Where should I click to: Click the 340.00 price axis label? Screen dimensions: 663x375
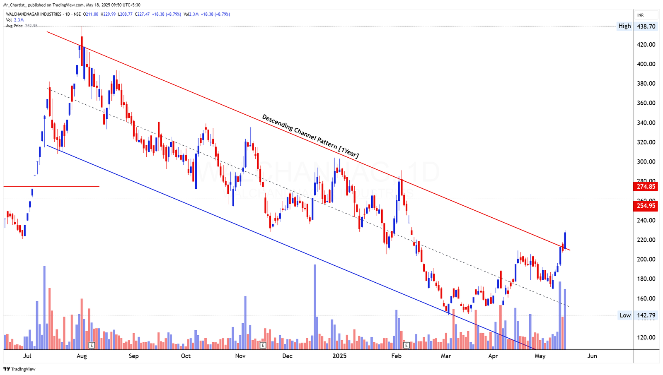click(x=646, y=123)
